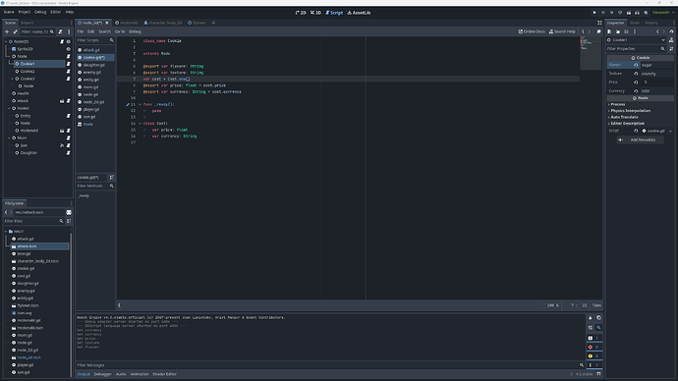Image resolution: width=678 pixels, height=381 pixels.
Task: Toggle visibility of Sprite2D node
Action: point(69,49)
